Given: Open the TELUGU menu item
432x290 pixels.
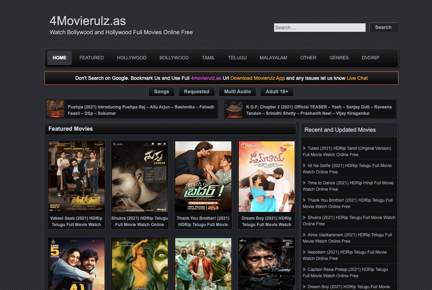Looking at the screenshot, I should click(237, 58).
